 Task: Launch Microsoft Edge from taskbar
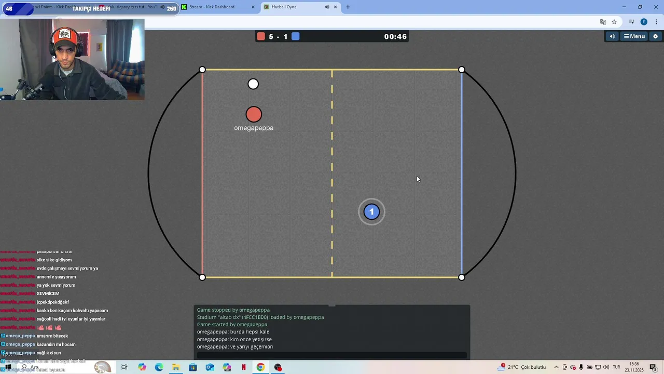click(159, 367)
